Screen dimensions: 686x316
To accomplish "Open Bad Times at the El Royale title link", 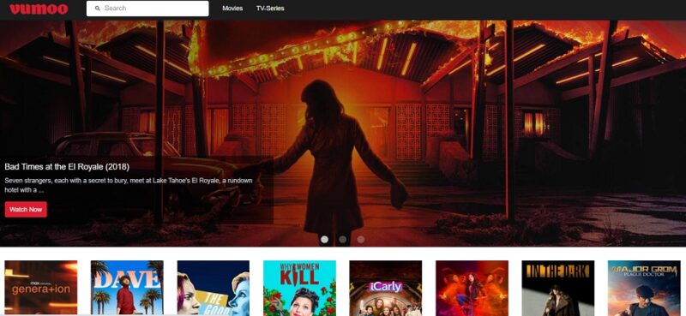I will point(67,166).
